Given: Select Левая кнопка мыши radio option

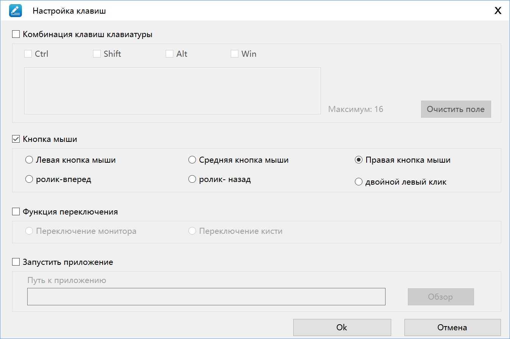Looking at the screenshot, I should tap(29, 160).
